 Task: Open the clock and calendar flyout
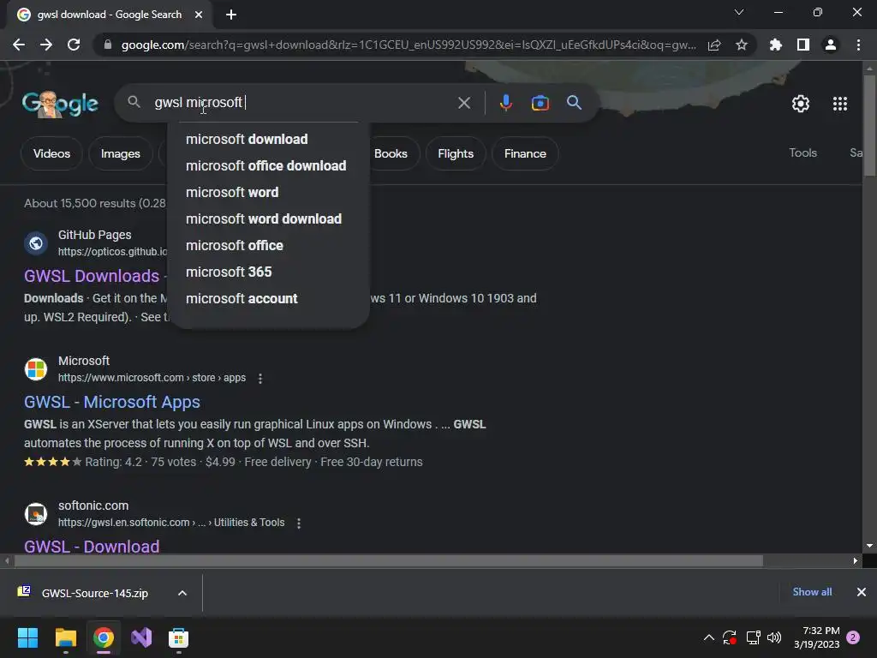coord(816,637)
